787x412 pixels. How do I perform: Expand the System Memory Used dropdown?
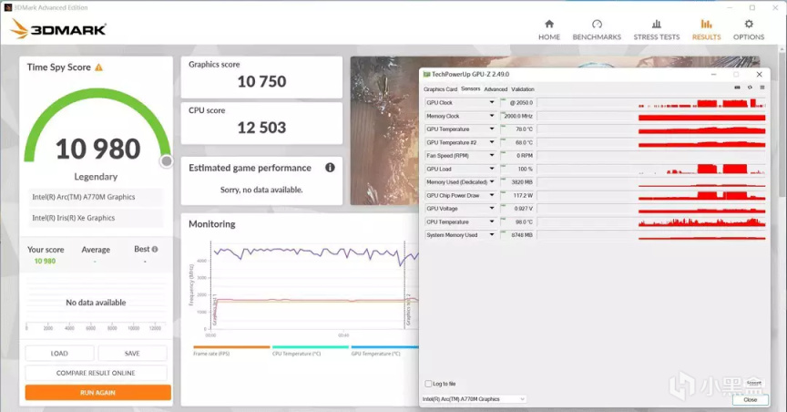[x=492, y=234]
